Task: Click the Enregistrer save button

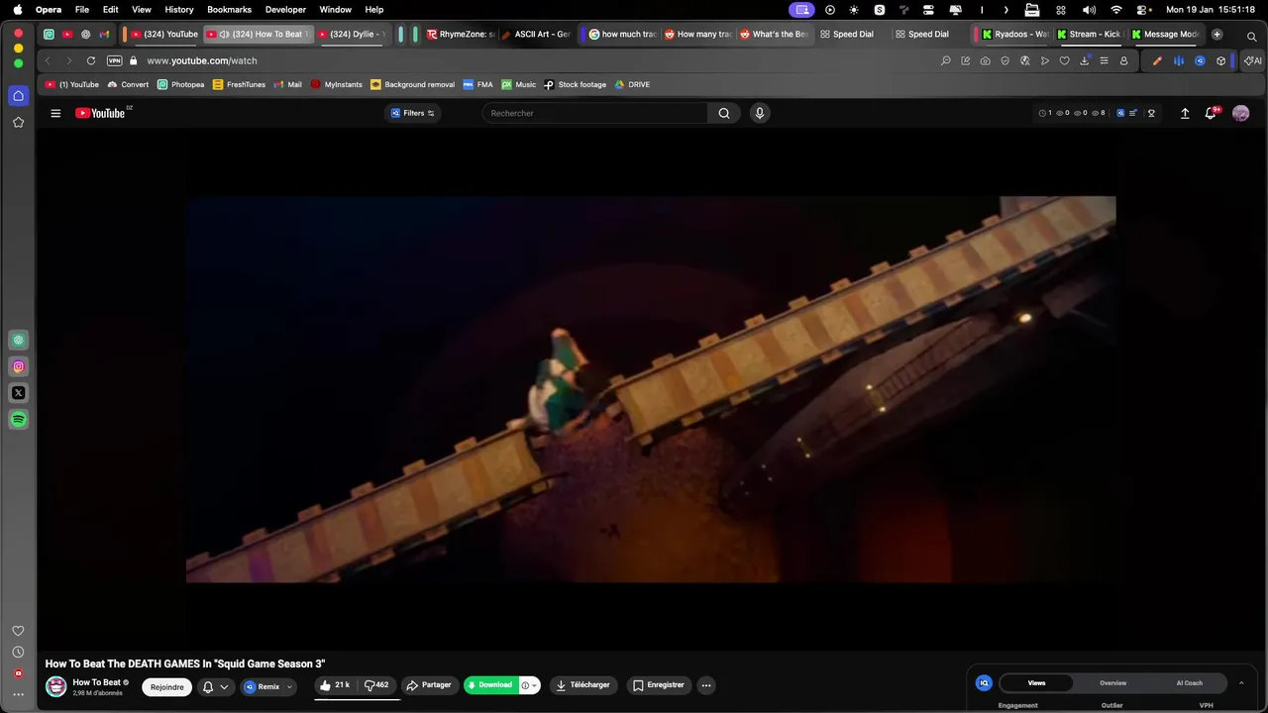Action: pos(658,685)
